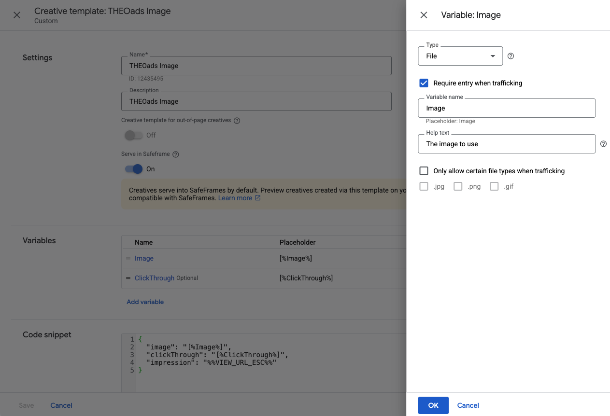Click Add variable
Screen dimensions: 610x416
[145, 302]
